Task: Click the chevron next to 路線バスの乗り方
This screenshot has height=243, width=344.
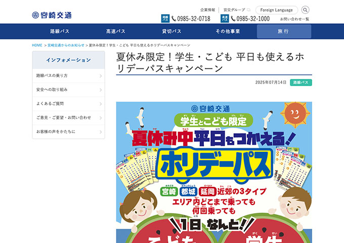Action: pyautogui.click(x=101, y=76)
